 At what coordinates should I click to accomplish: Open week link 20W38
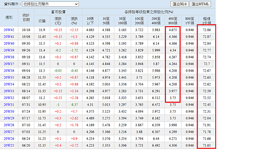point(9,57)
